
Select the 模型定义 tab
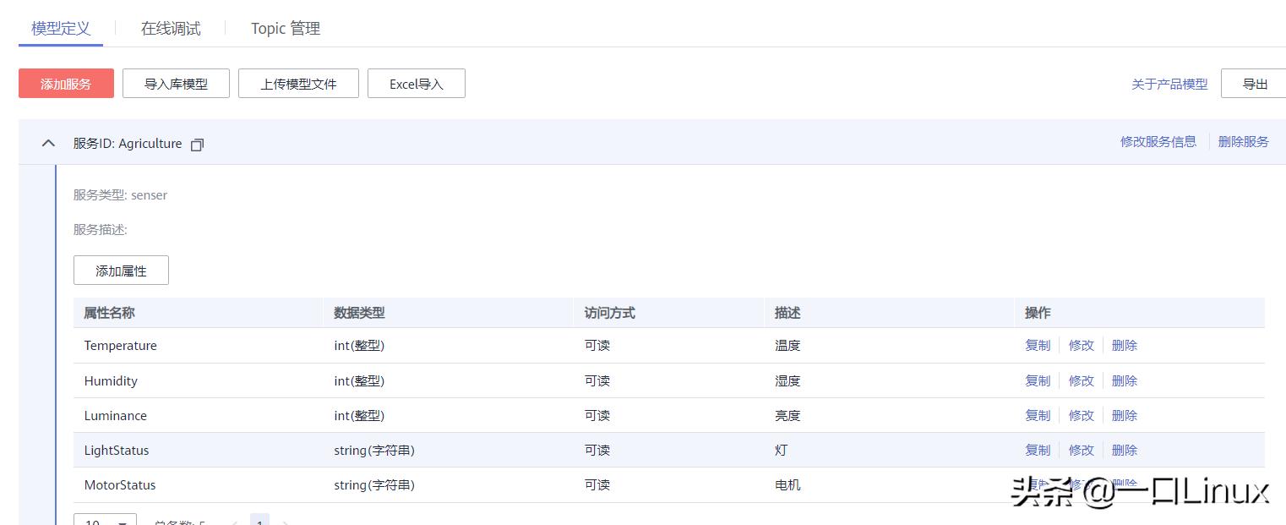click(x=60, y=28)
